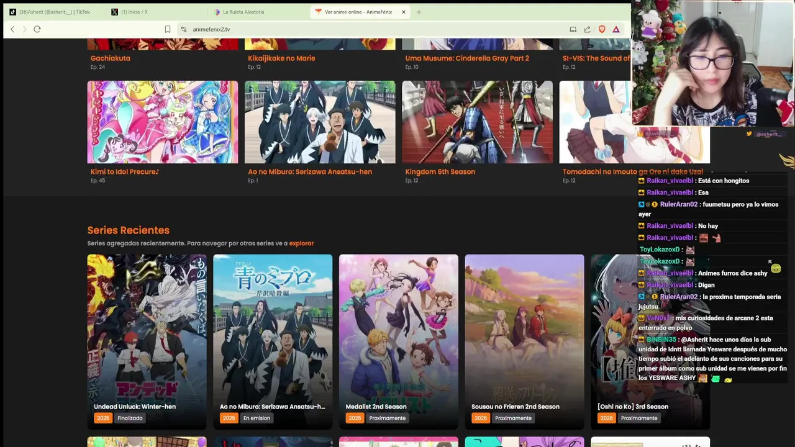This screenshot has width=795, height=447.
Task: Click the browser forward arrow
Action: pos(25,29)
